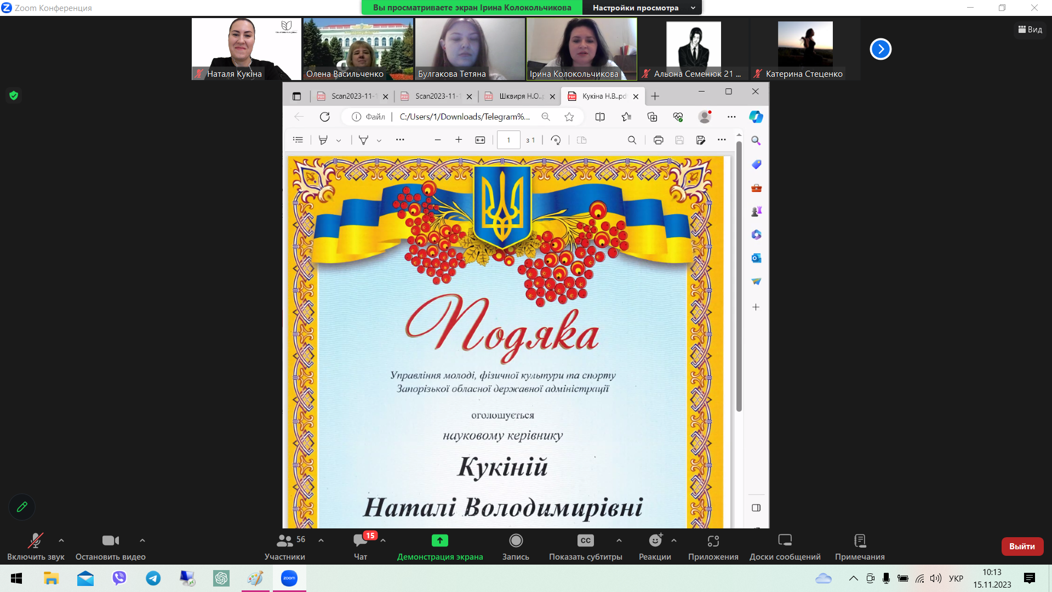Screen dimensions: 1052x592
Task: Expand audio options arrow beside microphone
Action: point(61,540)
